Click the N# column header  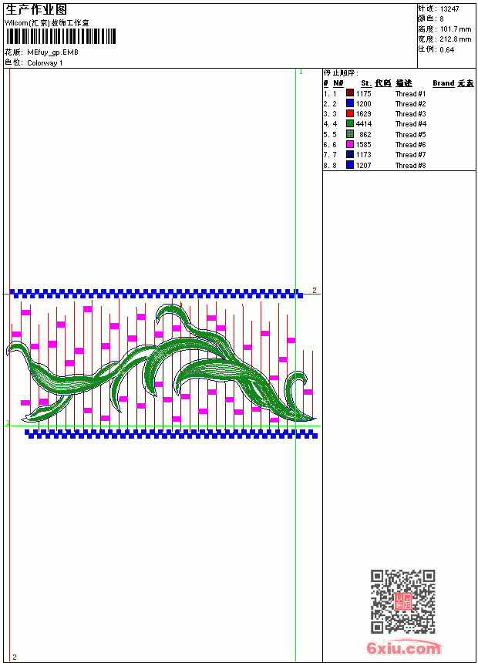338,83
